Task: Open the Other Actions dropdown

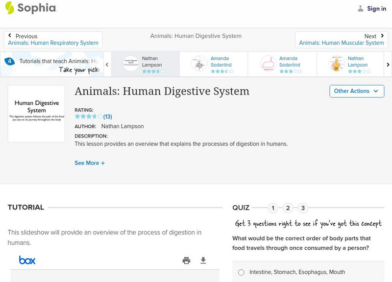Action: pos(356,91)
